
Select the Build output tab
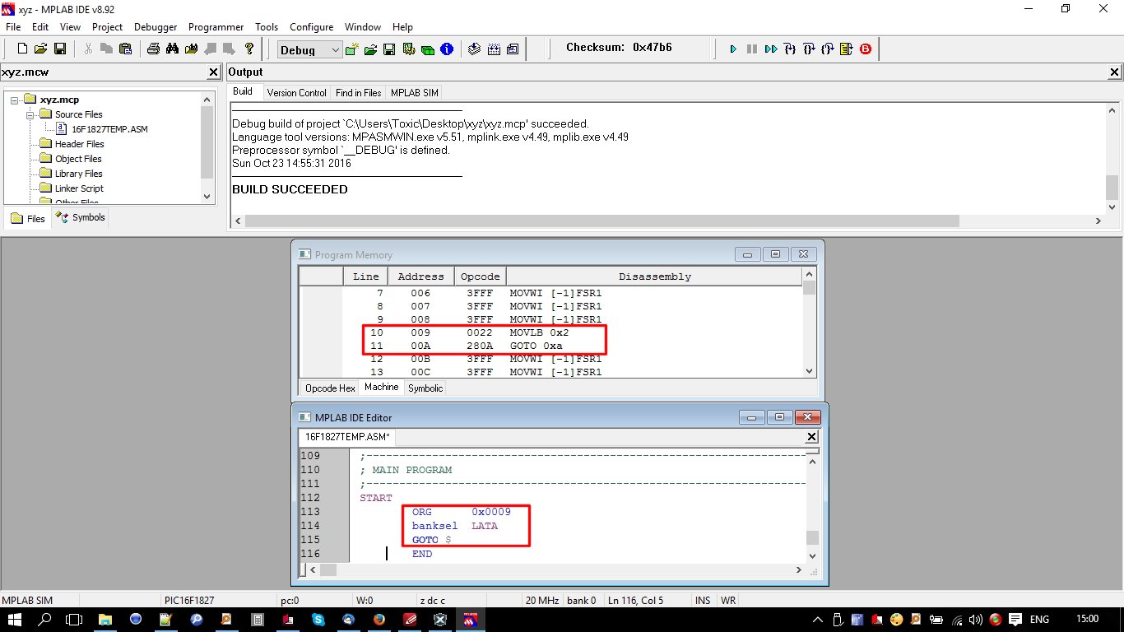243,92
